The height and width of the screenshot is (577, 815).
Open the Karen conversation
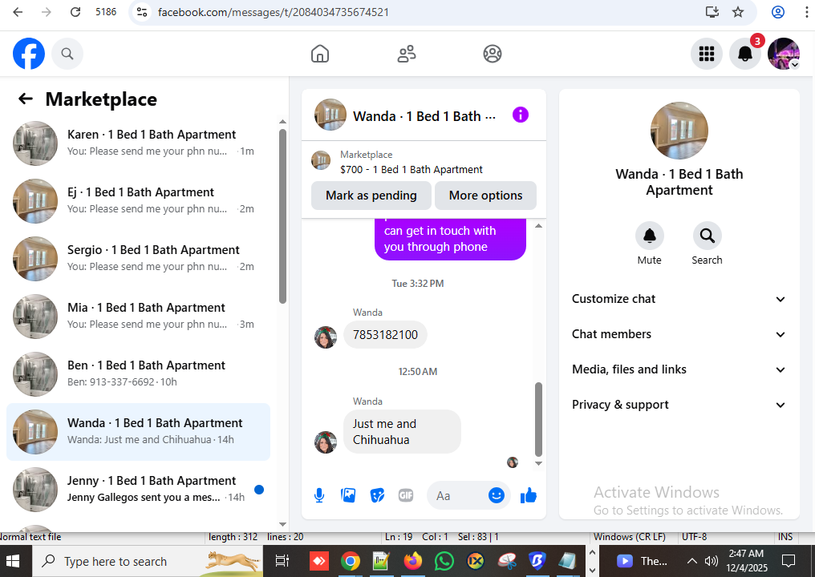pyautogui.click(x=138, y=143)
